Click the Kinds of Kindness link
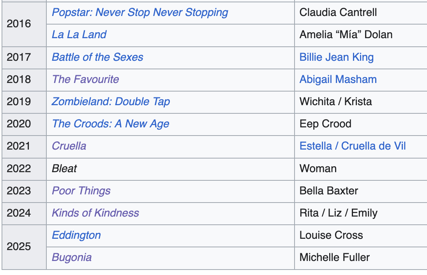 coord(95,213)
